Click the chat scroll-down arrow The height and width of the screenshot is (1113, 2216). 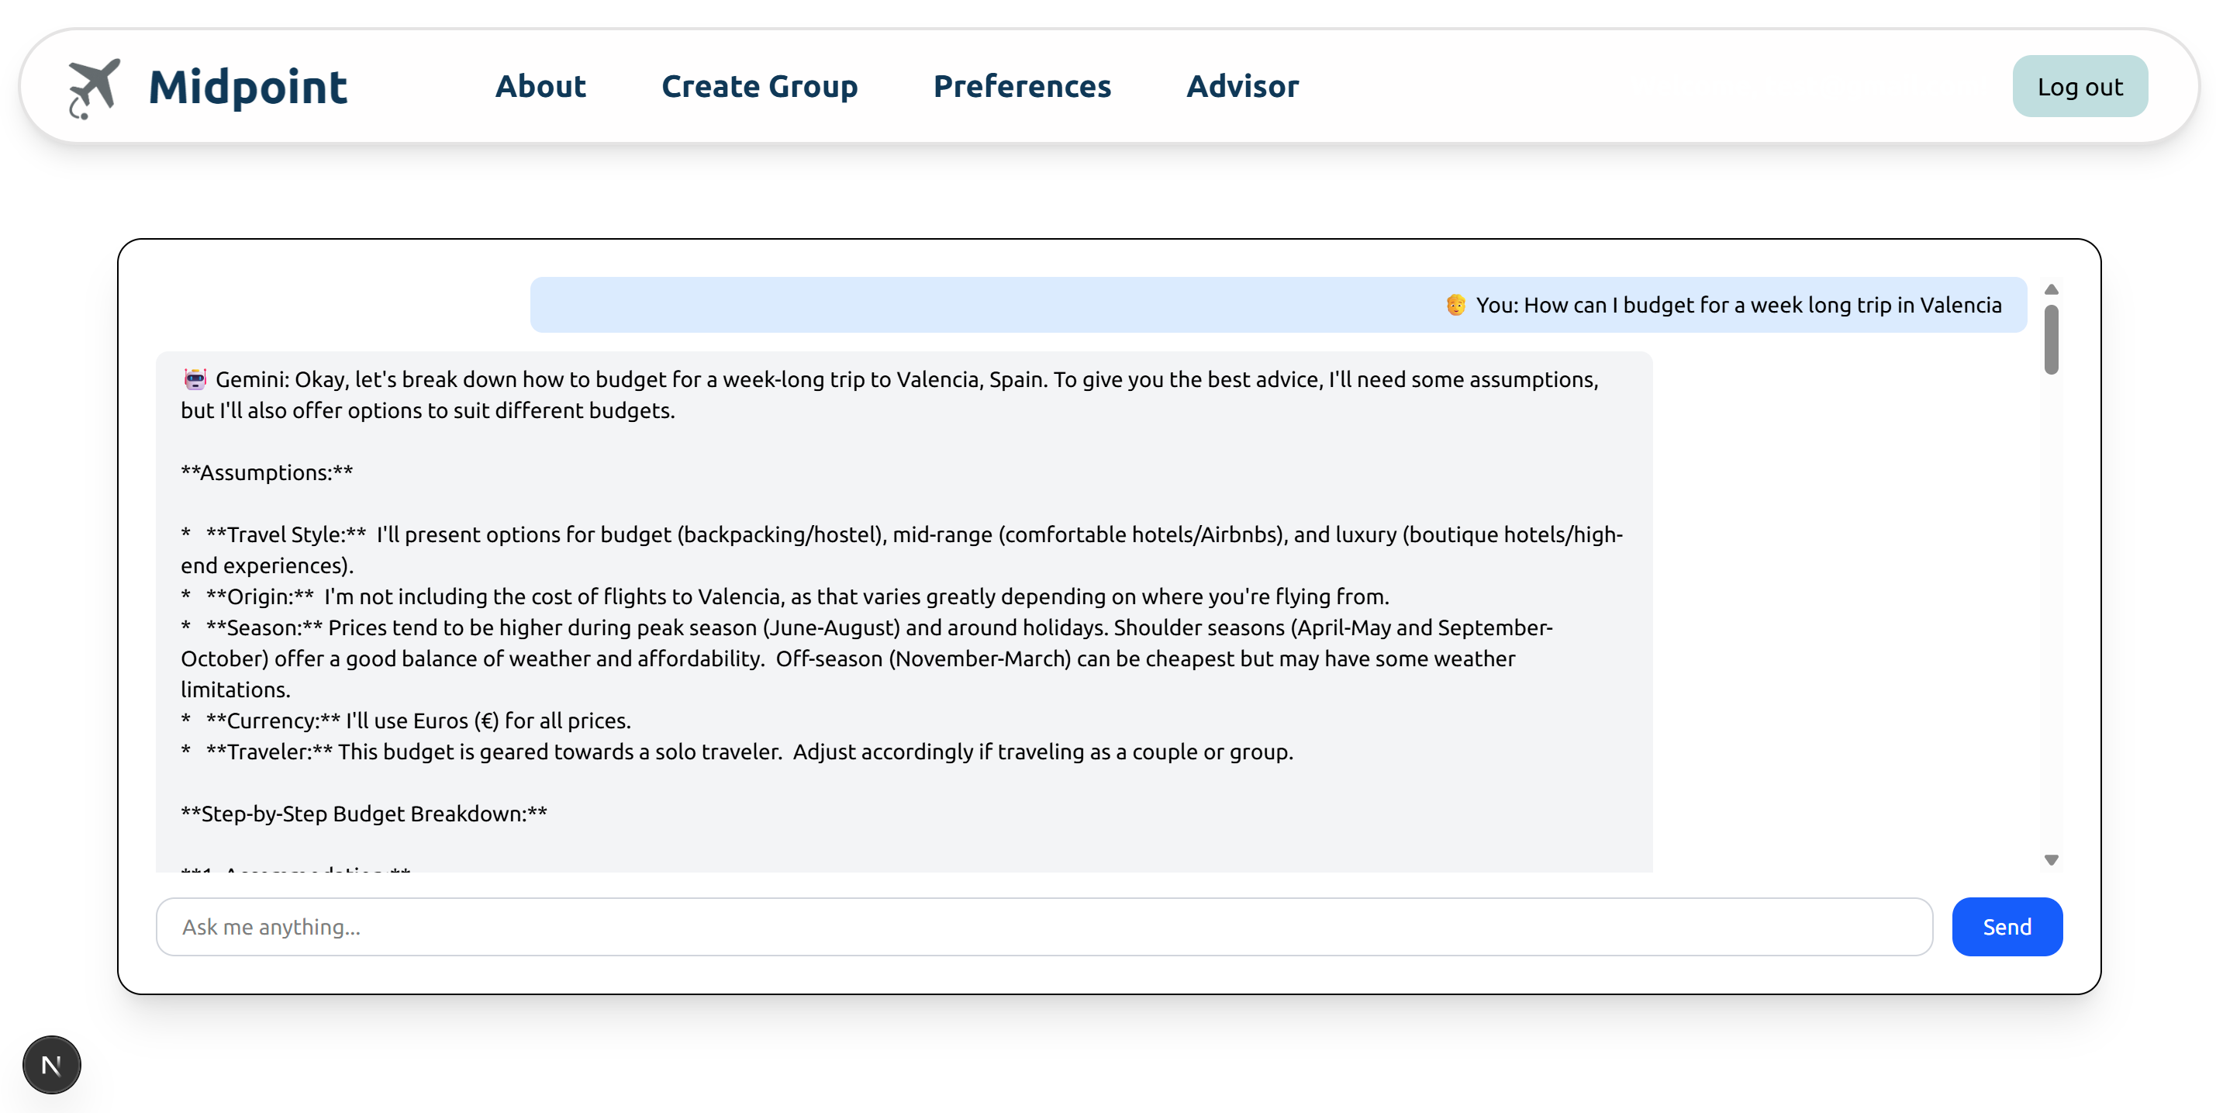2051,859
